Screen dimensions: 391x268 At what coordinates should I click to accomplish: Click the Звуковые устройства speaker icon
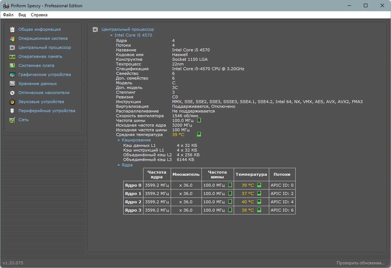(x=12, y=102)
